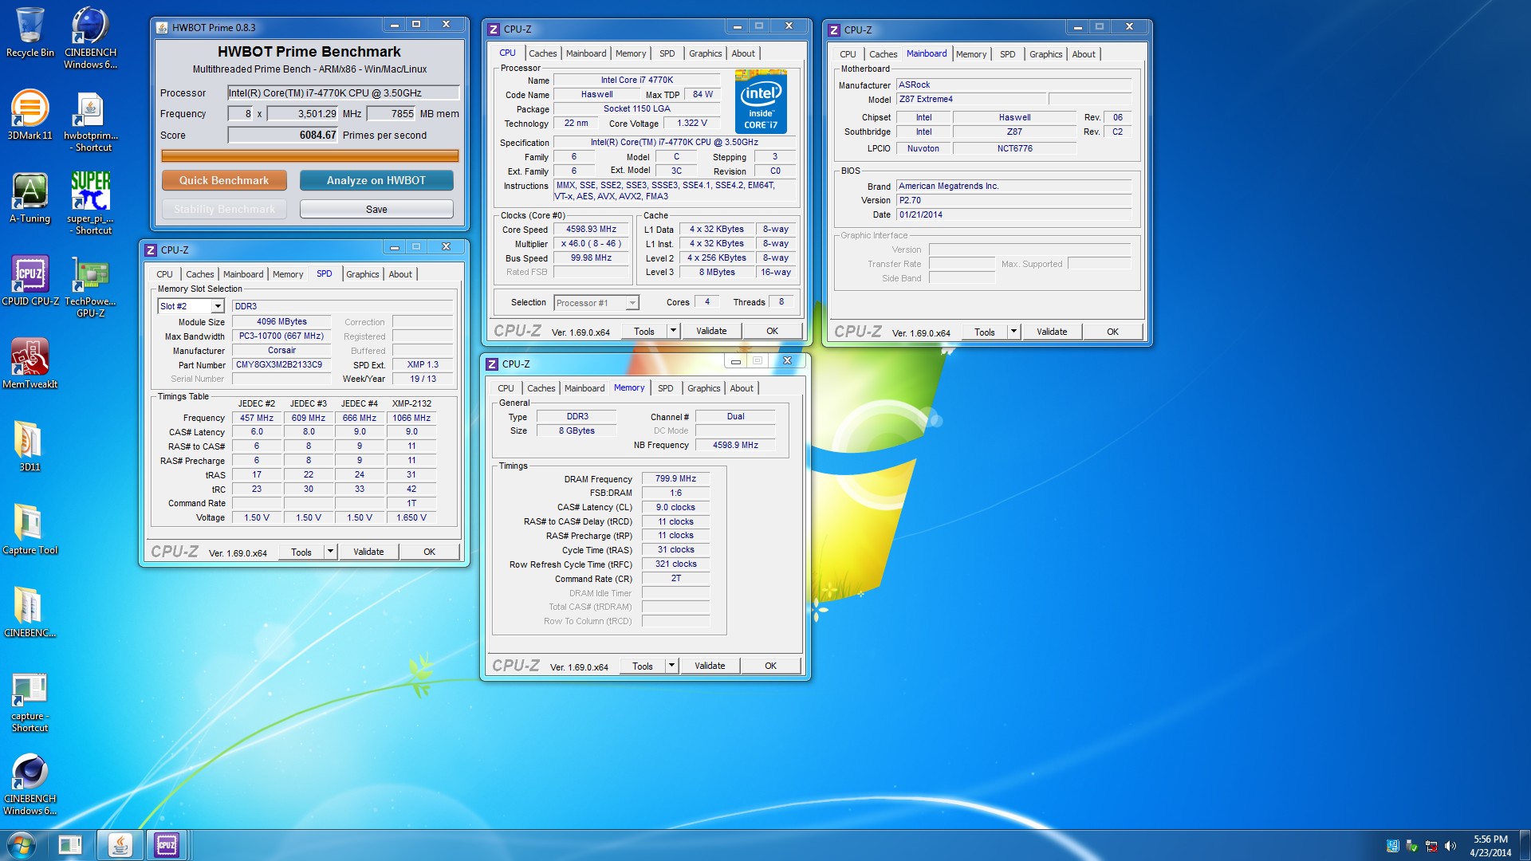Click the BIOS Version P2.70 field

(1013, 201)
